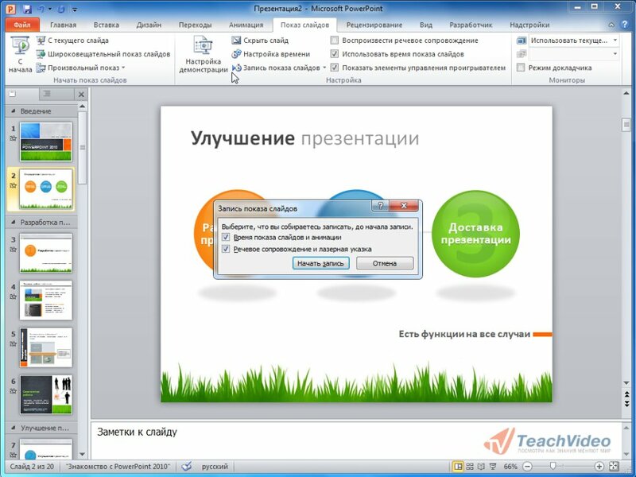Start slideshow from beginning icon
This screenshot has width=636, height=477.
pos(20,54)
